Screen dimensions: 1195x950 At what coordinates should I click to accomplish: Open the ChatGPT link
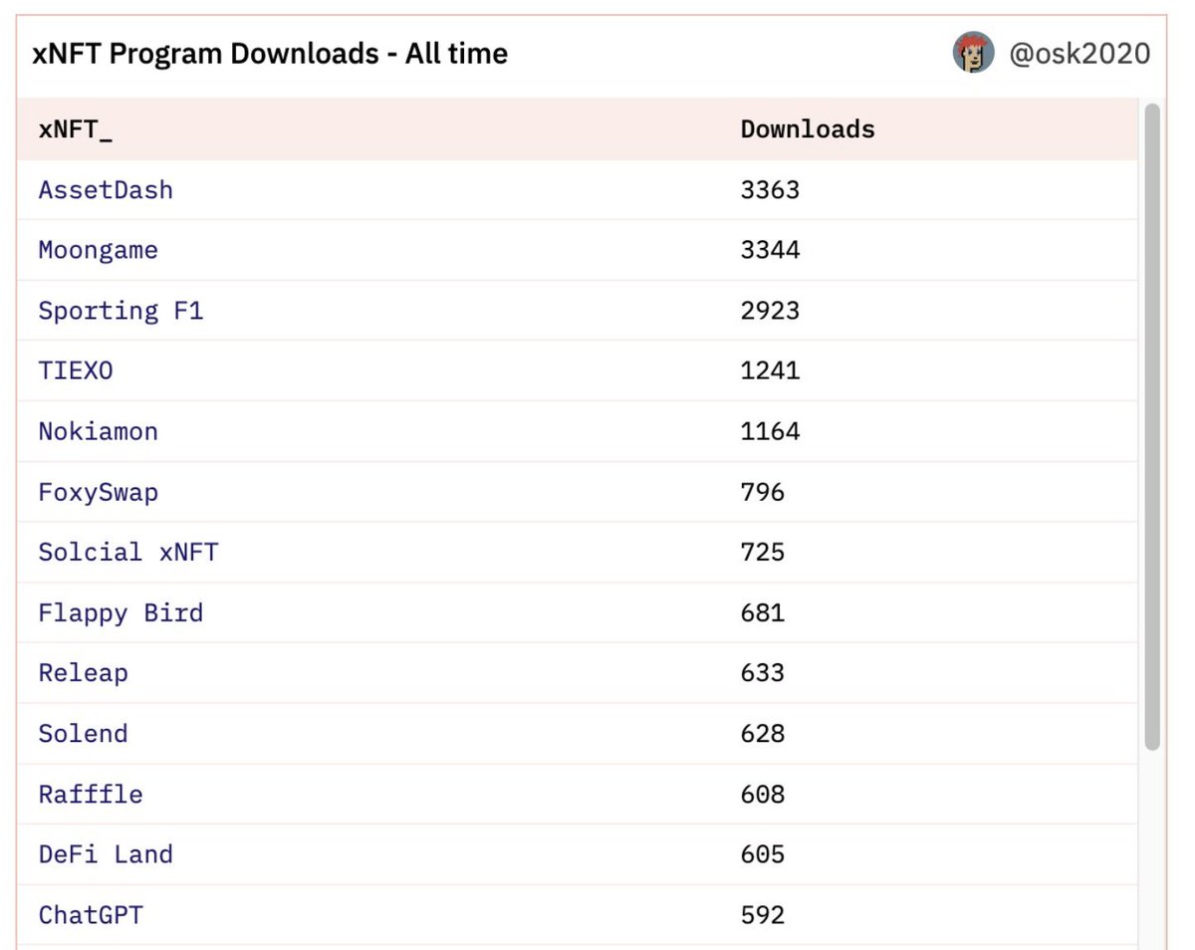coord(90,915)
